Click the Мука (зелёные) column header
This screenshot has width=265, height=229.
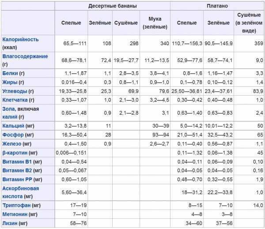pyautogui.click(x=155, y=23)
